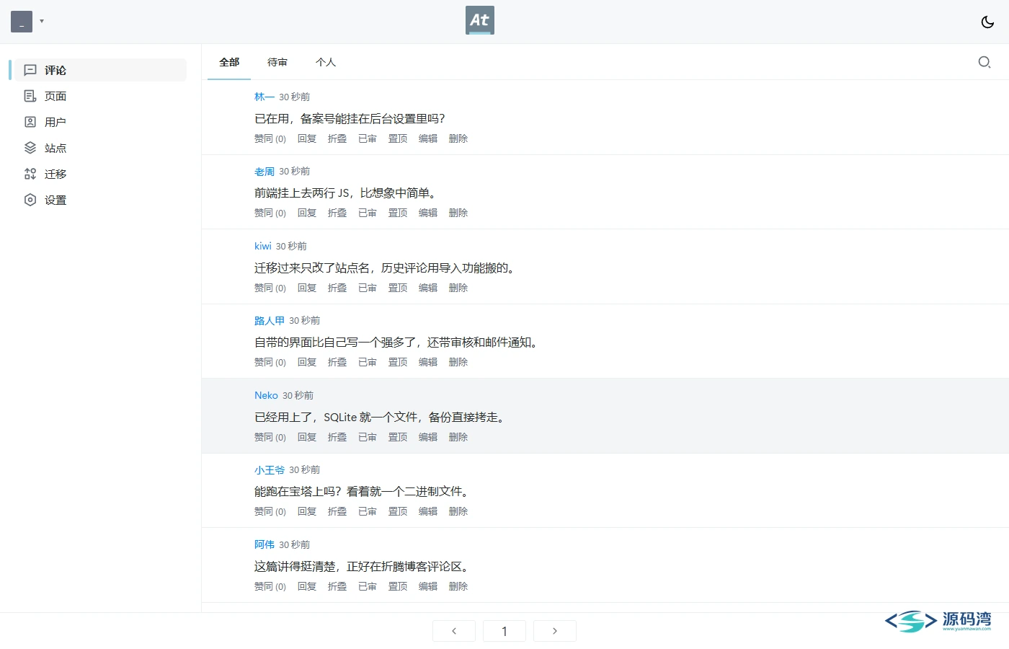Toggle 已审 status on 老周's comment
Image resolution: width=1009 pixels, height=649 pixels.
point(368,213)
